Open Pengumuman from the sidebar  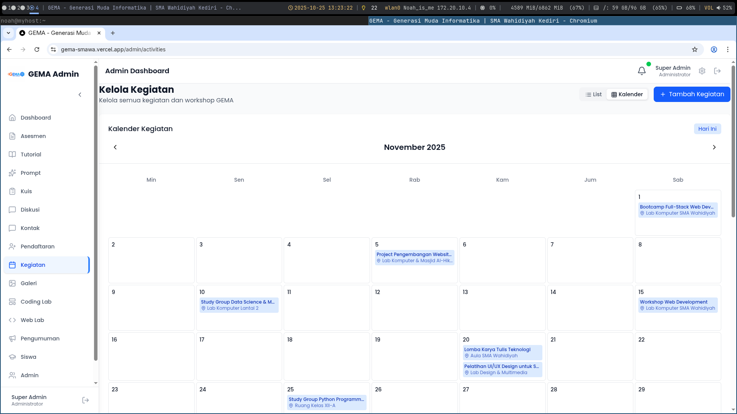40,338
